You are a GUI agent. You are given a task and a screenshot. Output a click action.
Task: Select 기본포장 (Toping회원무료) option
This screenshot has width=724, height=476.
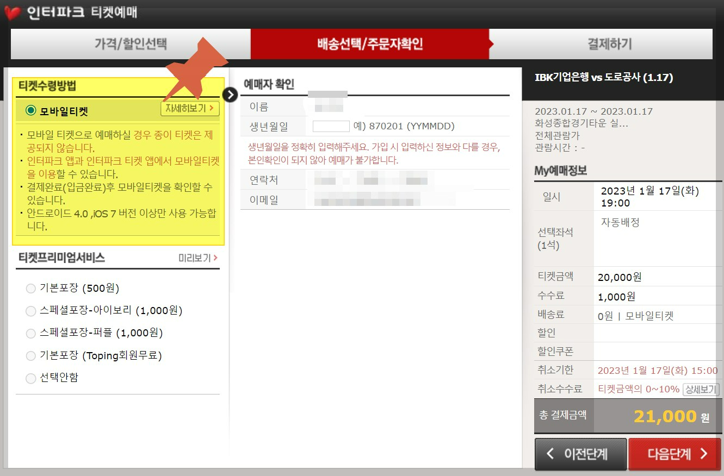[31, 356]
